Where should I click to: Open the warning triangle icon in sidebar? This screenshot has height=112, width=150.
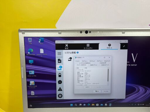(60, 89)
